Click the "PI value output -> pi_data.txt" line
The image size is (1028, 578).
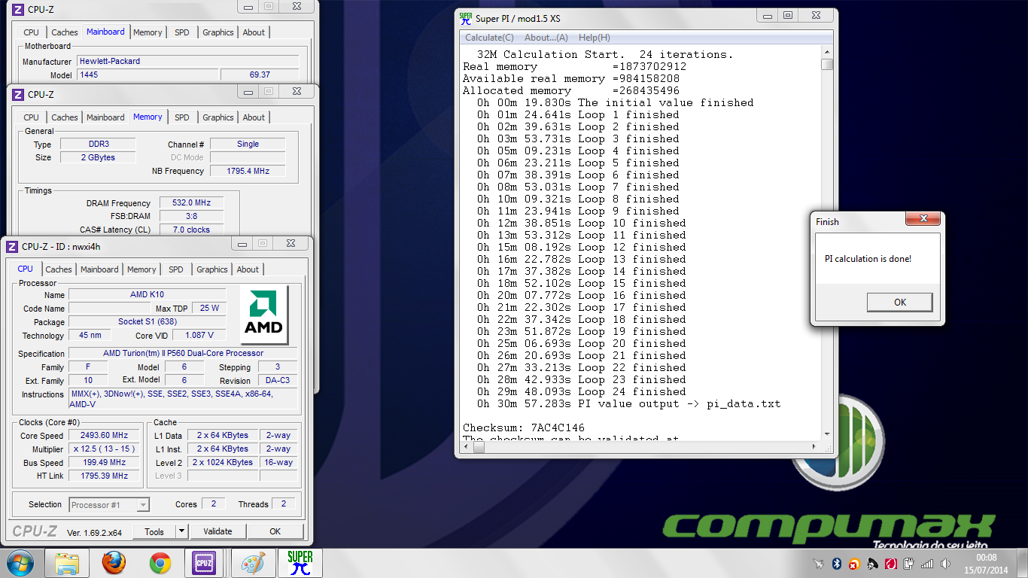click(x=629, y=404)
